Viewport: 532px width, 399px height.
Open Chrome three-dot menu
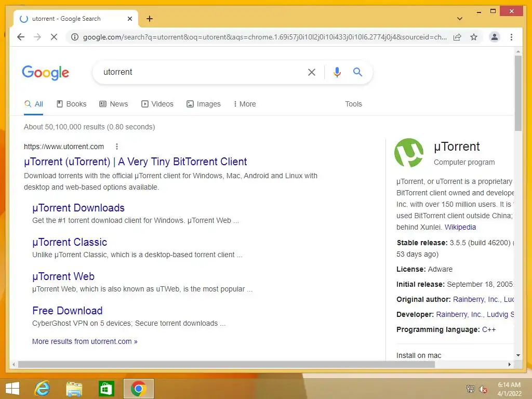pyautogui.click(x=511, y=37)
